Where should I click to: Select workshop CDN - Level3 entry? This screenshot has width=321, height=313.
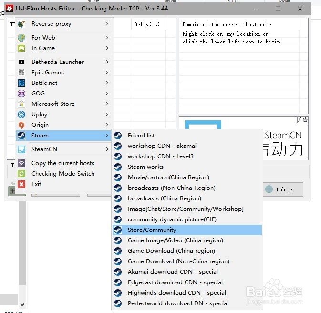[187, 156]
